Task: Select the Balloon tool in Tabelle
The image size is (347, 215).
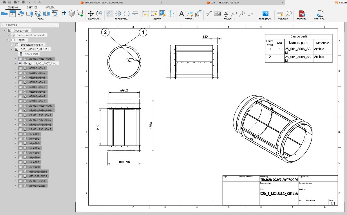Action: point(289,14)
